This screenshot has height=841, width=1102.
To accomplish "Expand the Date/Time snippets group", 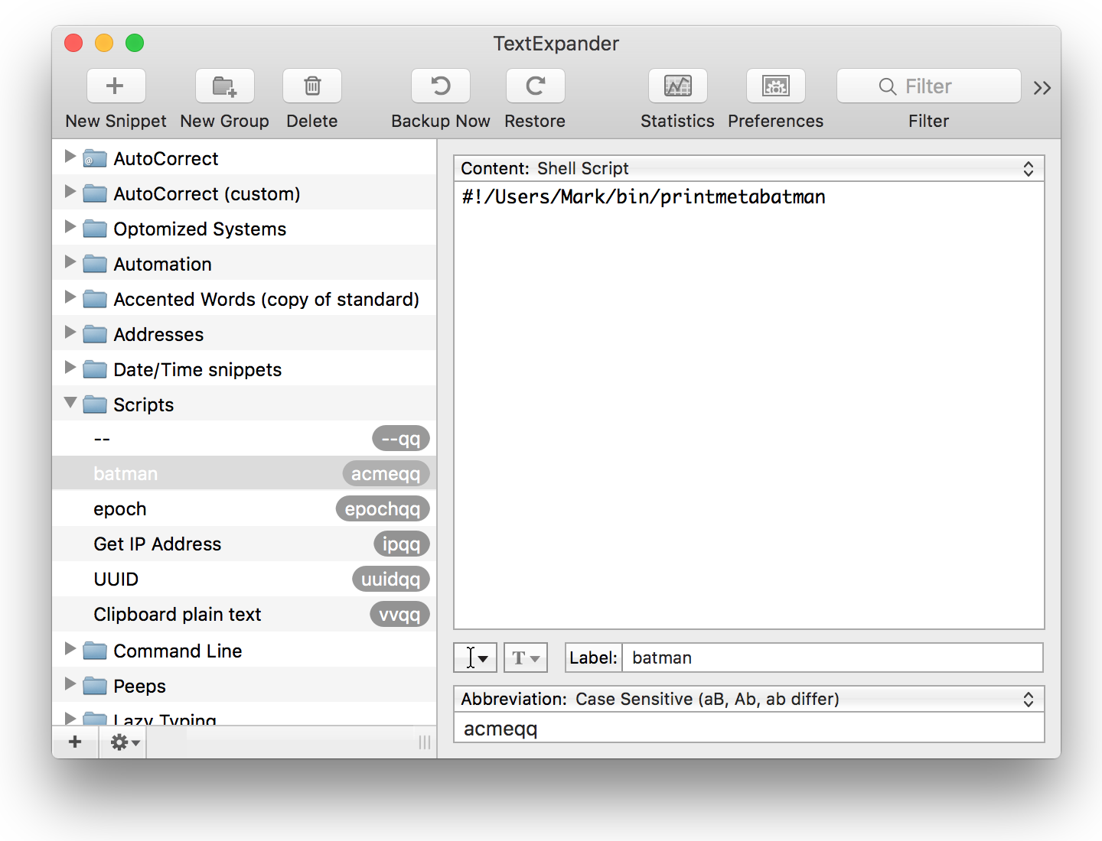I will 70,368.
